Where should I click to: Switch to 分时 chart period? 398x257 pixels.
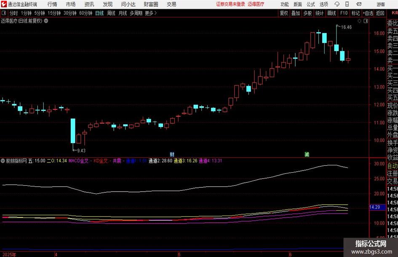[x=14, y=13]
